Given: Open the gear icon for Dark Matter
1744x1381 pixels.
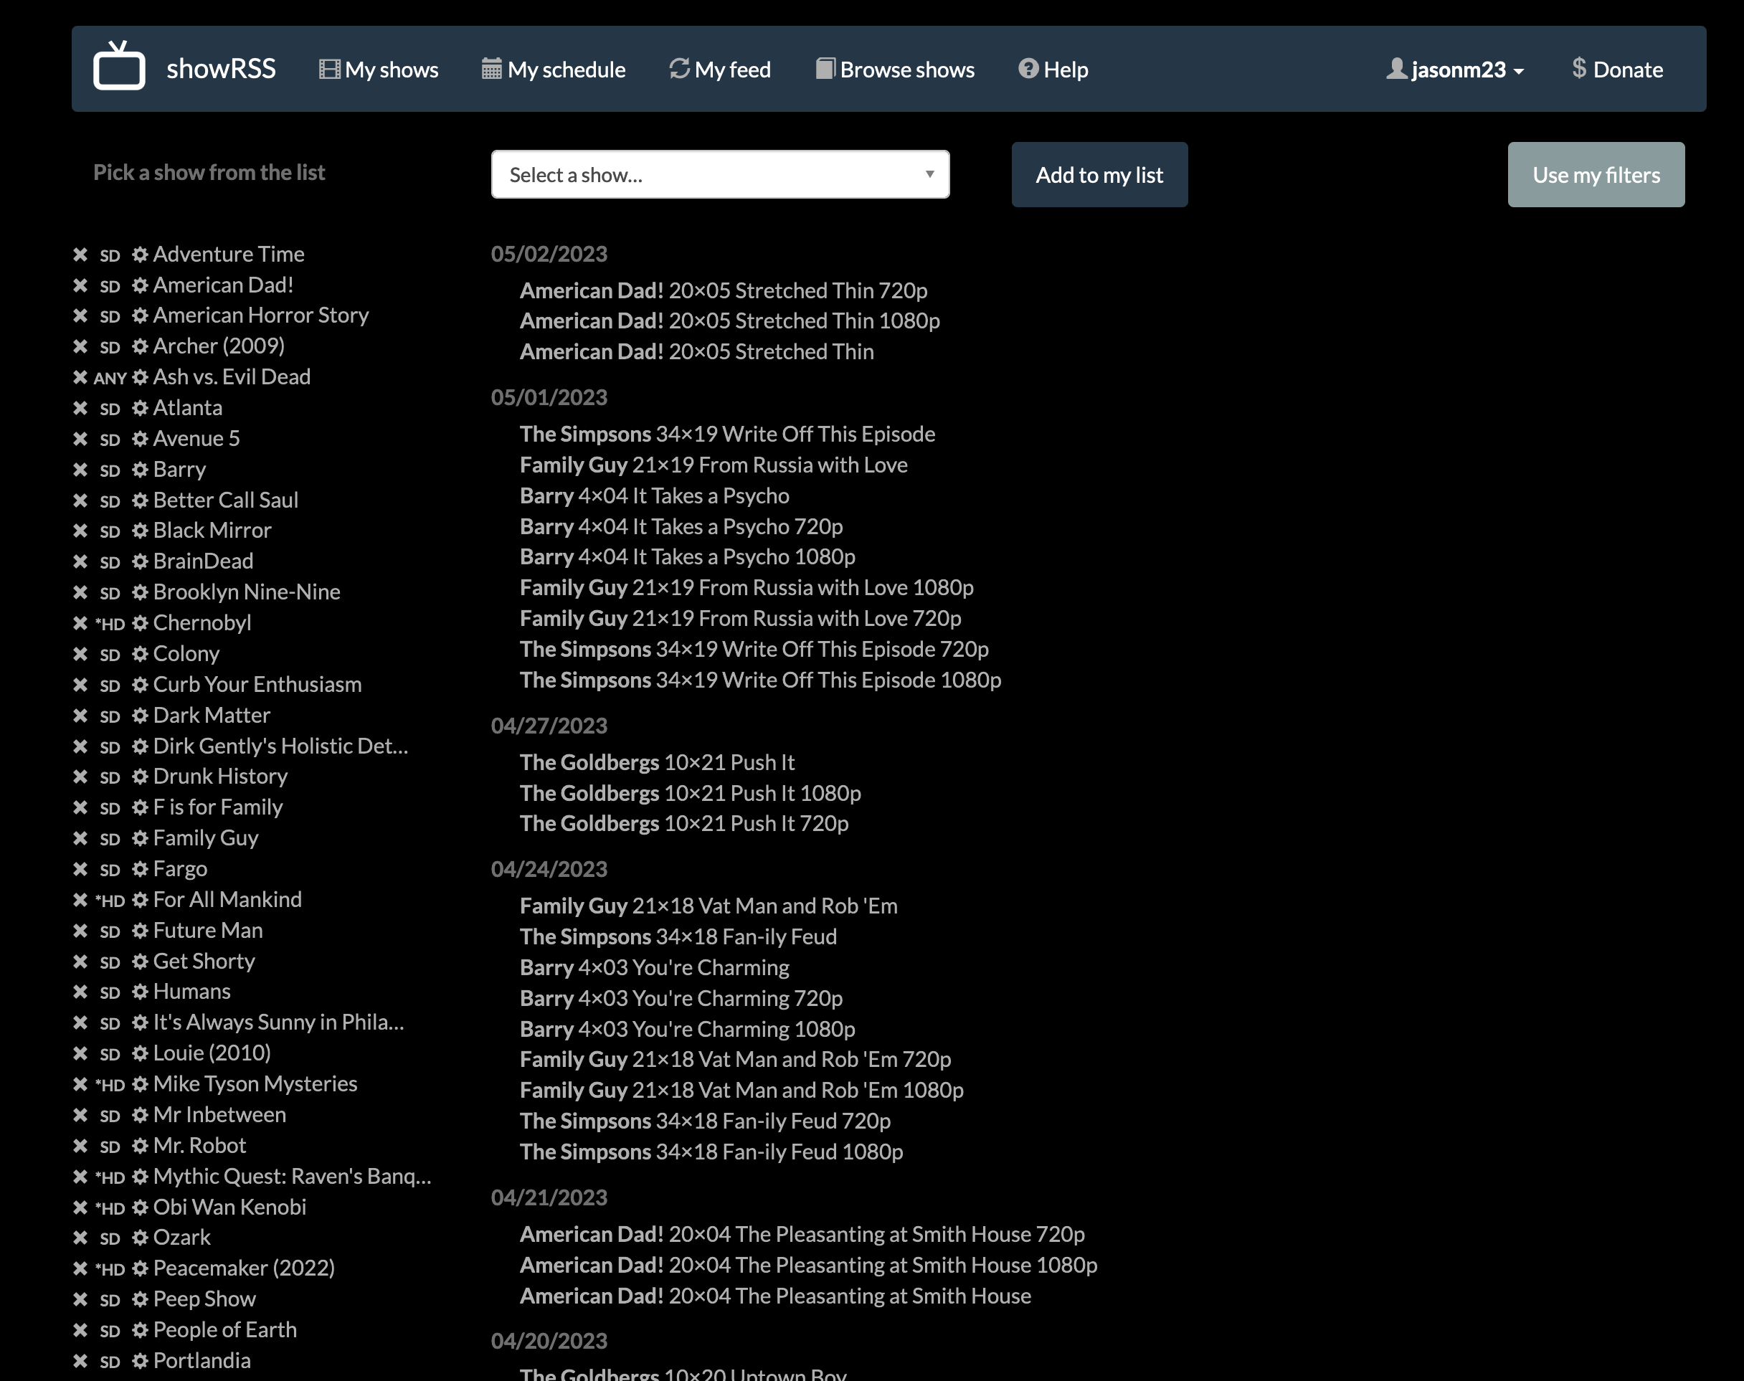Looking at the screenshot, I should click(140, 716).
